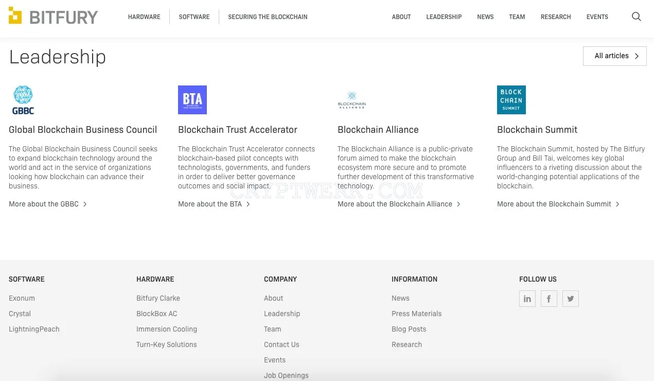
Task: Follow More about the Blockchain Alliance
Action: [399, 204]
